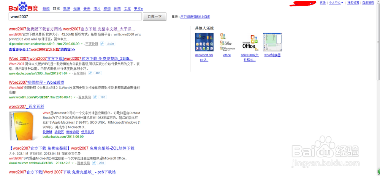Expand the arrow after xiazai.zol.com.cn URL
The image size is (380, 176).
pyautogui.click(x=73, y=163)
